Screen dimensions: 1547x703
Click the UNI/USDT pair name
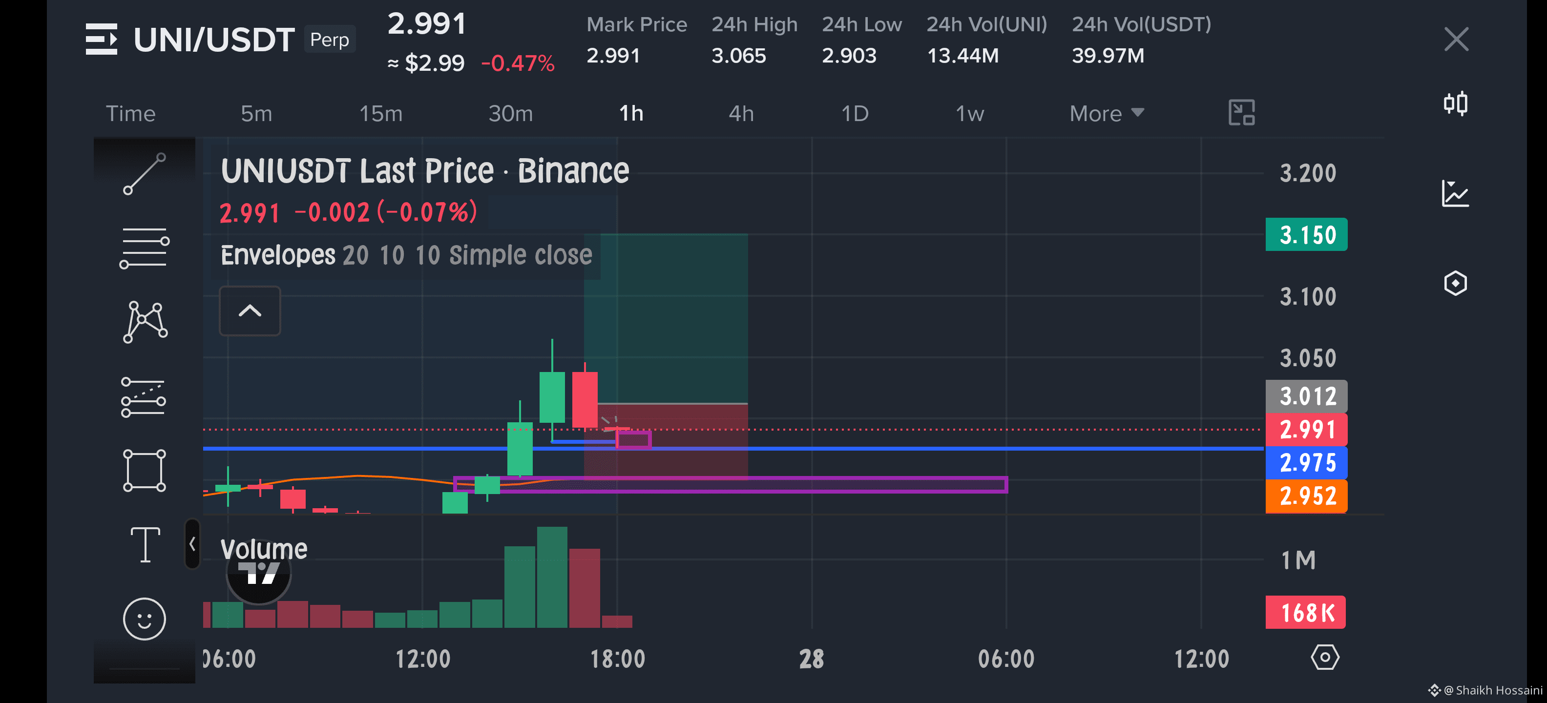pos(214,40)
